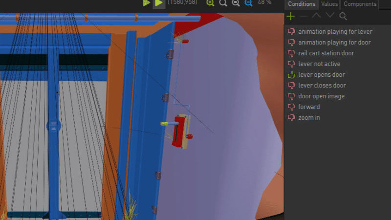
Task: Select 'door open image' text
Action: pos(322,96)
